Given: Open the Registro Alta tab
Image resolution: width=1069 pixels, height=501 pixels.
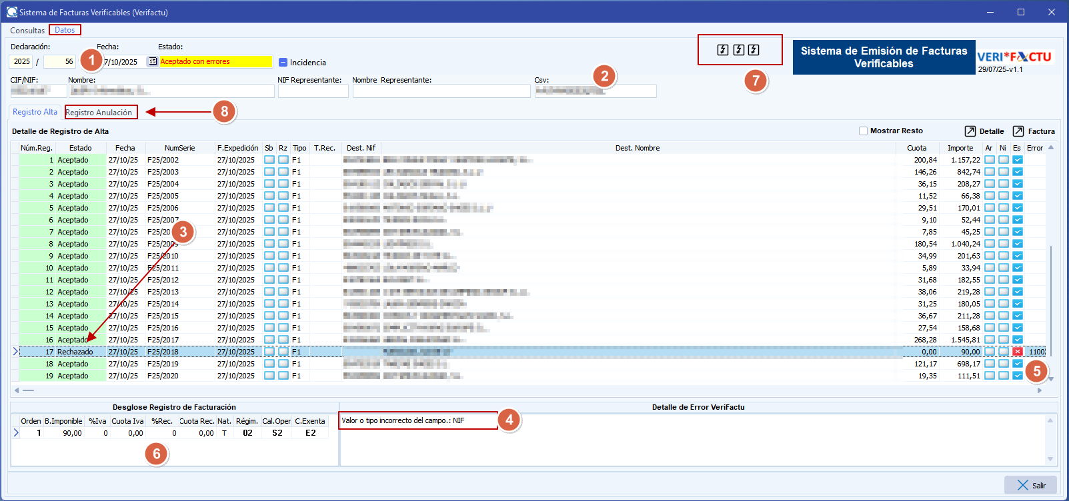Looking at the screenshot, I should (35, 112).
